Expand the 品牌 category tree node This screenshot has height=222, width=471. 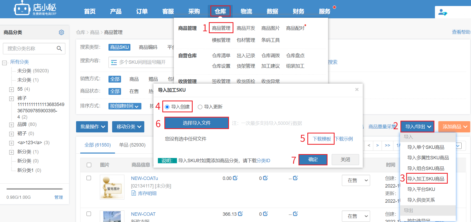(x=12, y=125)
